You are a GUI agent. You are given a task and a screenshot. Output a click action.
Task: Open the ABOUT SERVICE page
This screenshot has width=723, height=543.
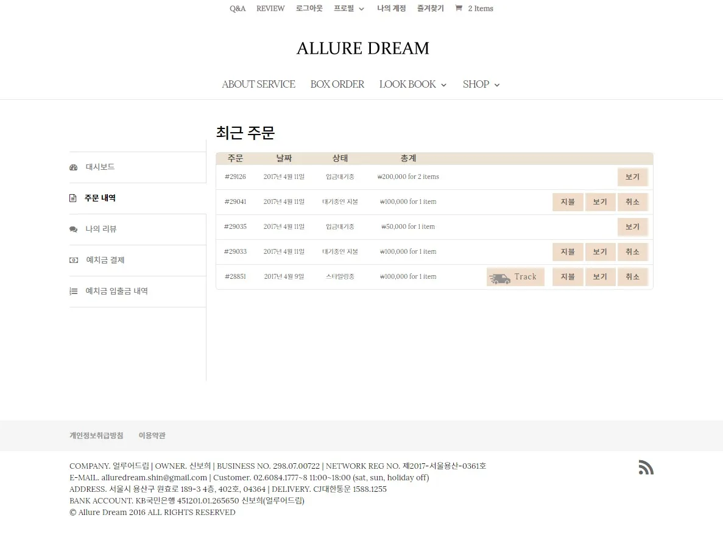[259, 85]
